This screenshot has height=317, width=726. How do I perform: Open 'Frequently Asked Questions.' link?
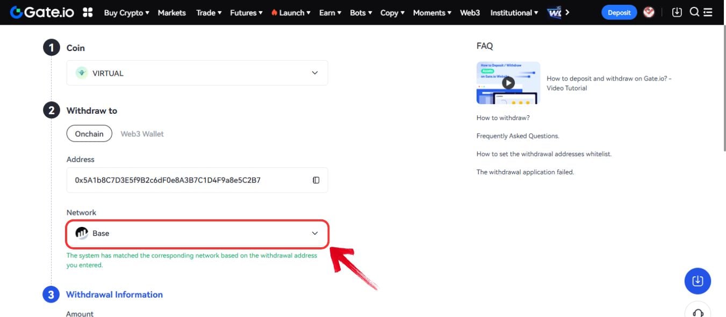pyautogui.click(x=518, y=136)
